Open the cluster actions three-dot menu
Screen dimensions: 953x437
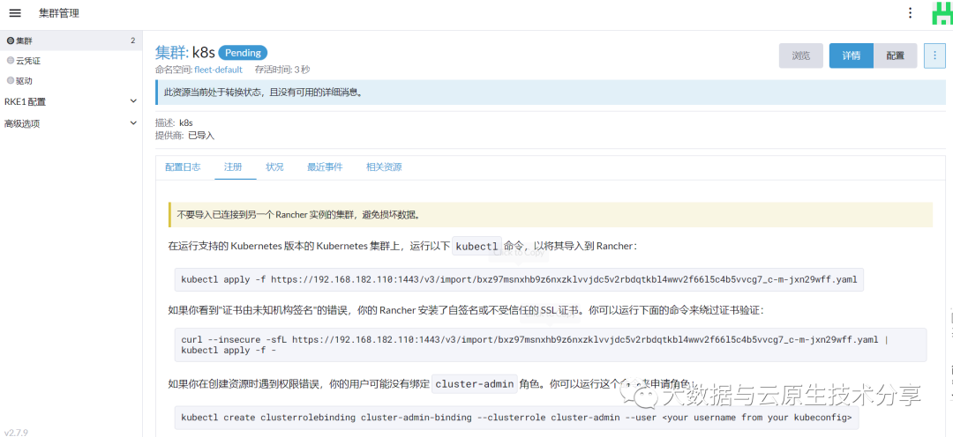coord(934,56)
